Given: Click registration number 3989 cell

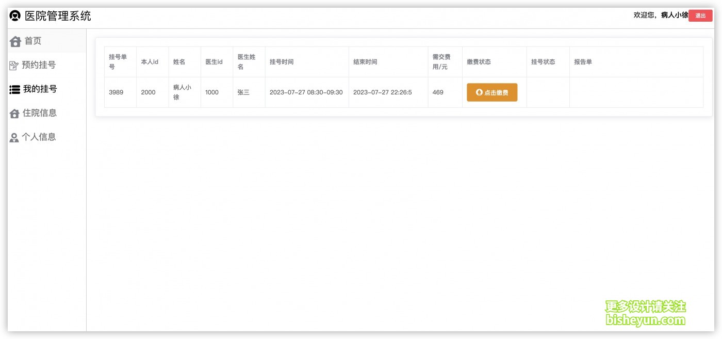Looking at the screenshot, I should tap(116, 92).
